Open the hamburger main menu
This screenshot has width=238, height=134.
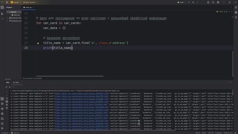coord(7,2)
